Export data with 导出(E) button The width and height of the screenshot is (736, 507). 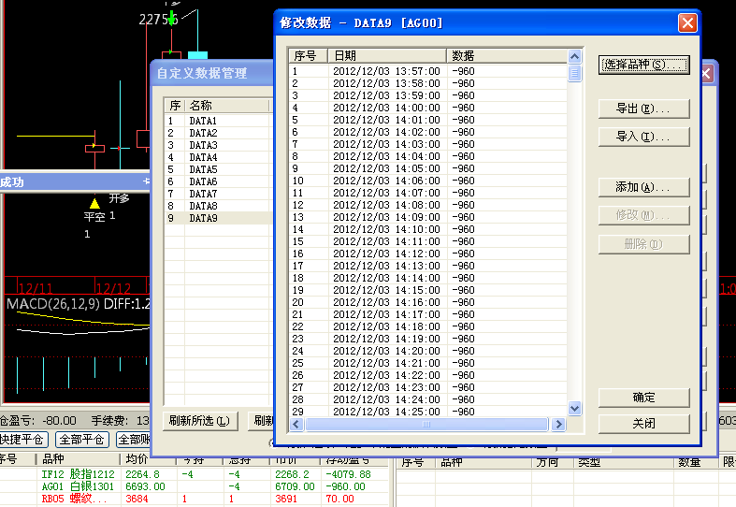pyautogui.click(x=643, y=109)
